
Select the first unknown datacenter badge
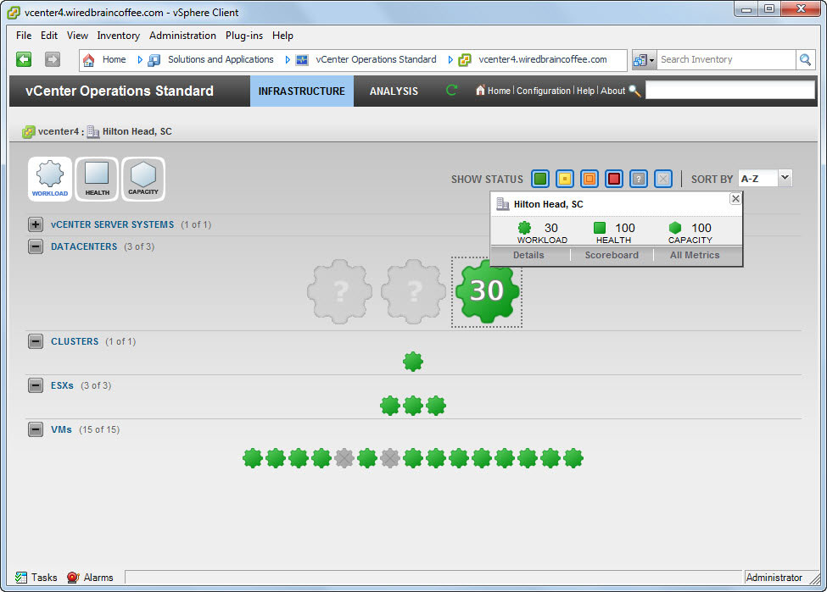339,291
